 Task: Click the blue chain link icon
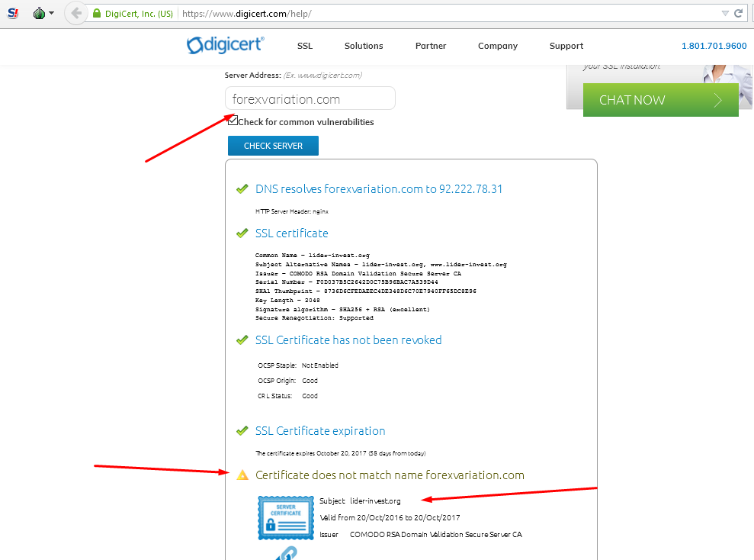(287, 553)
